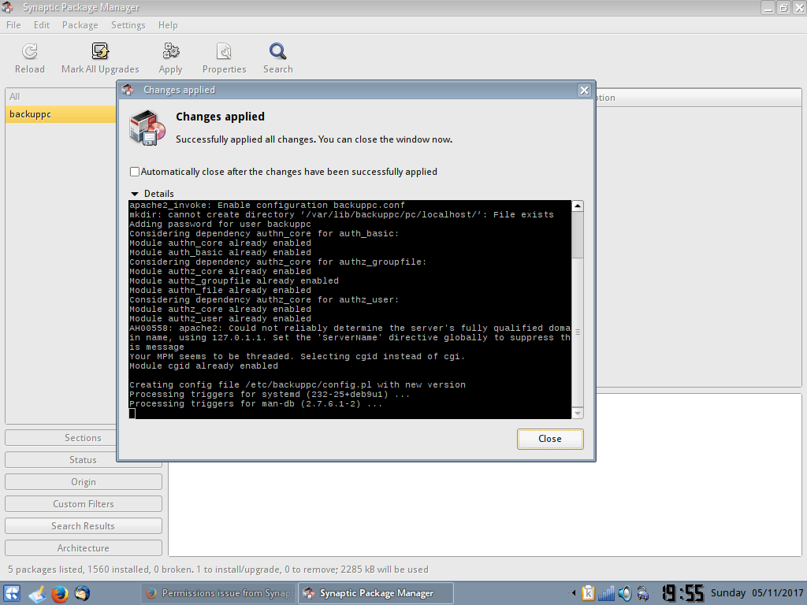The image size is (807, 605).
Task: Click the Custom Filters button
Action: point(84,504)
